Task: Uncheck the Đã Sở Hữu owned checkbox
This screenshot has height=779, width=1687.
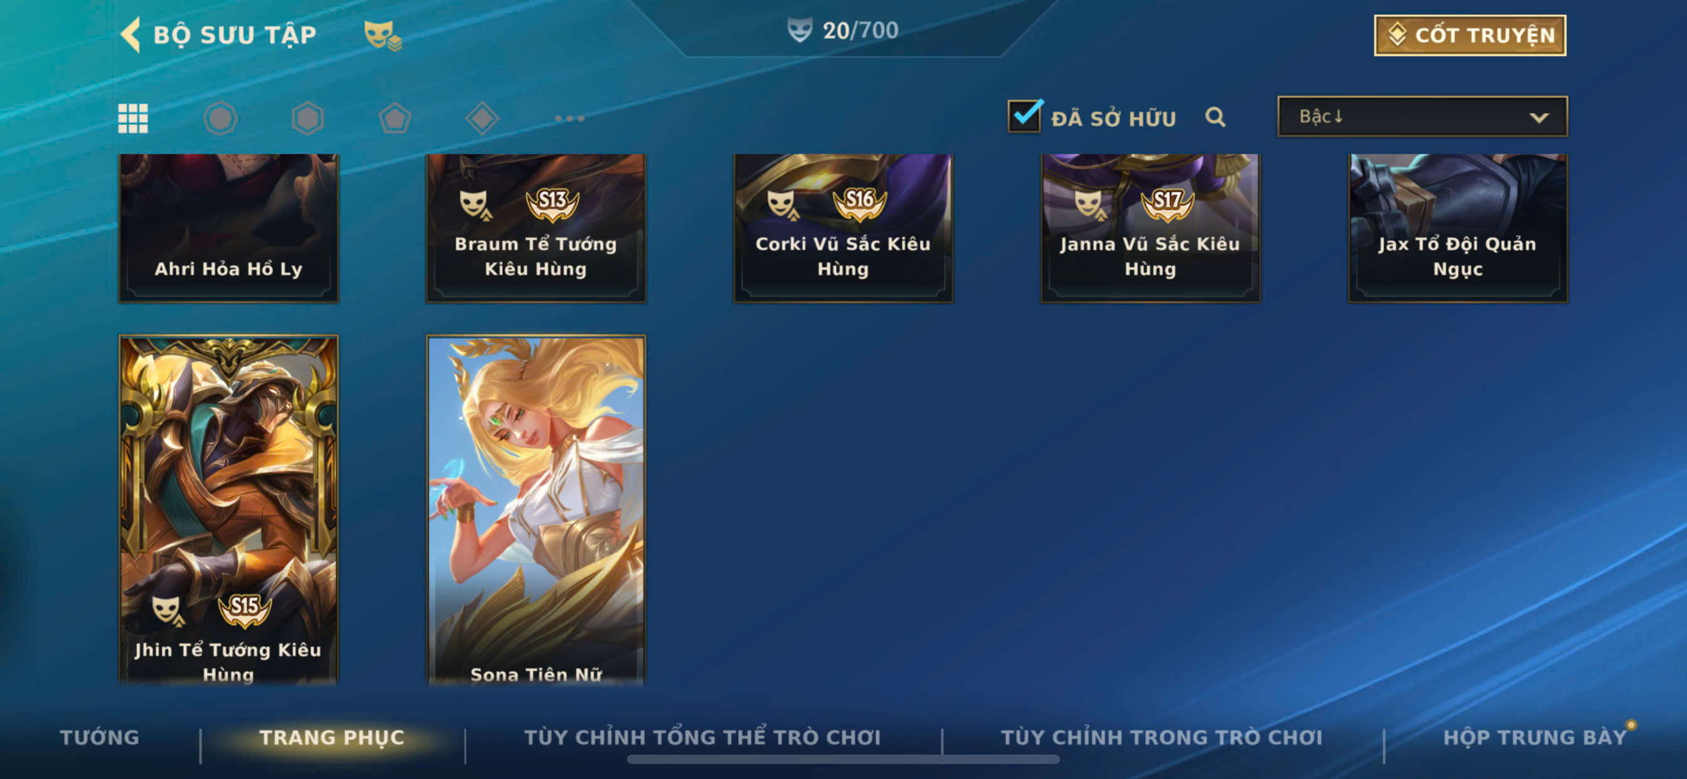Action: click(1024, 116)
